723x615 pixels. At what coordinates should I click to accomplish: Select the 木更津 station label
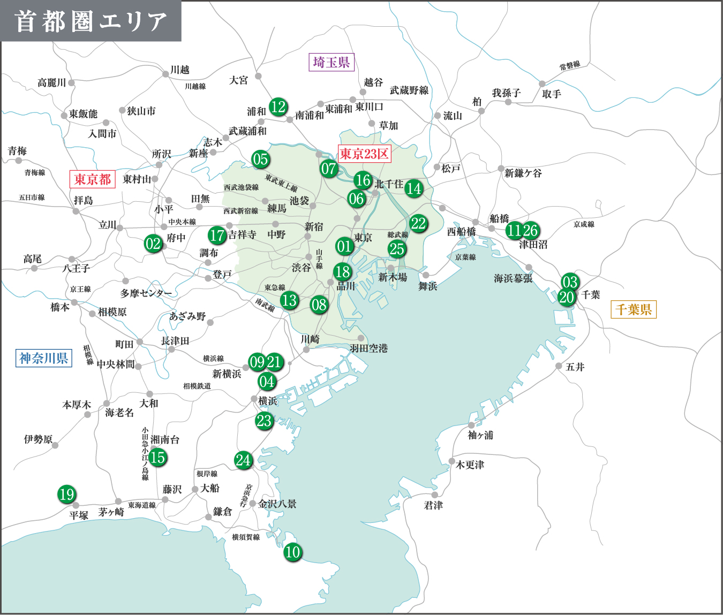pyautogui.click(x=470, y=465)
